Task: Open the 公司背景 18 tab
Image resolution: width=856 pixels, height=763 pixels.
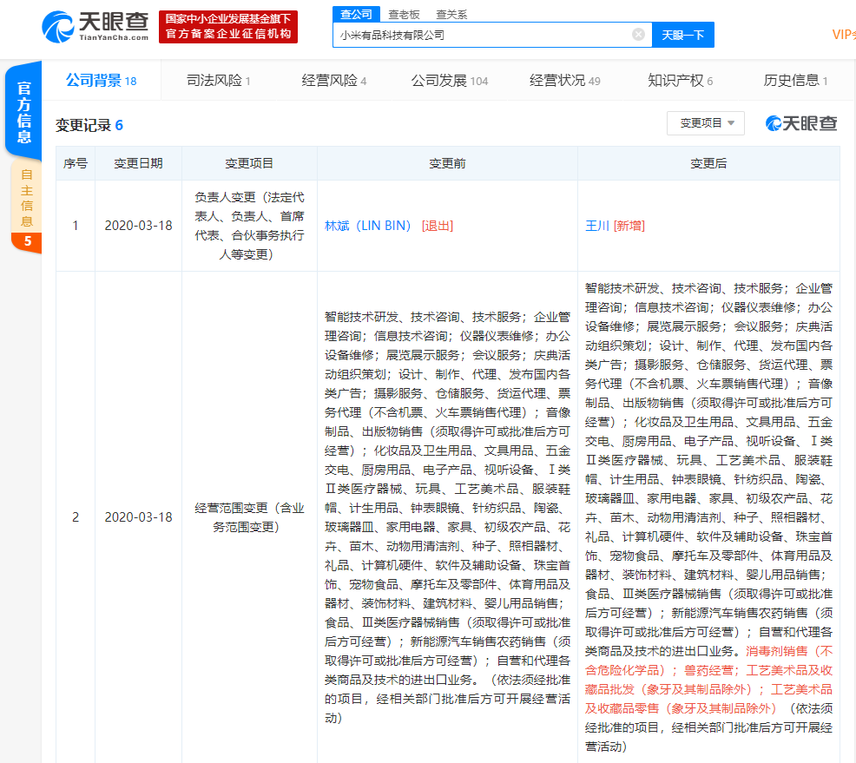Action: point(101,80)
